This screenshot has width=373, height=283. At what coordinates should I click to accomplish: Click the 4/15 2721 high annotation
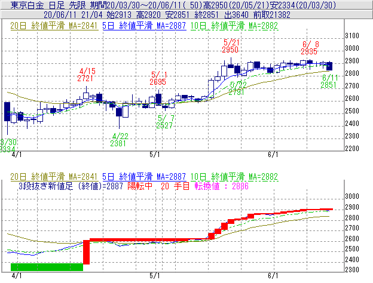pos(86,75)
